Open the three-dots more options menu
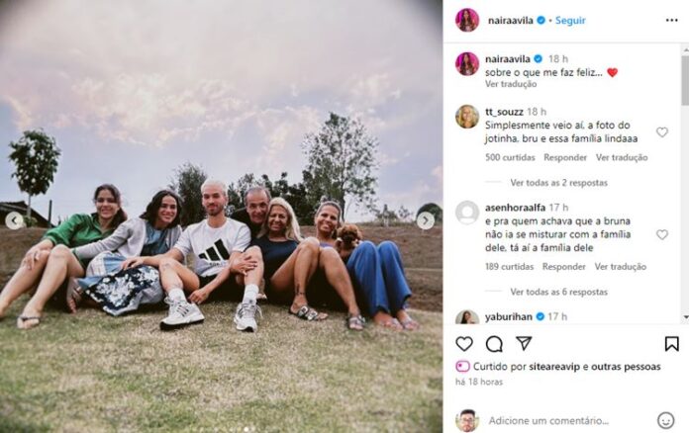 tap(671, 20)
